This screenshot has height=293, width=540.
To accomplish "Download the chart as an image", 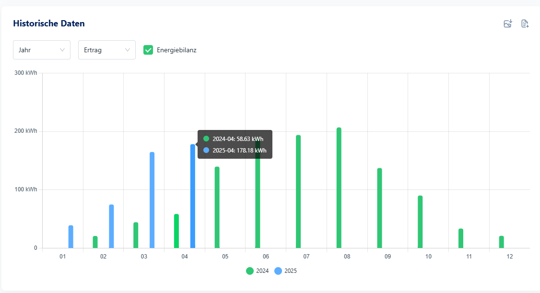I will [x=508, y=23].
